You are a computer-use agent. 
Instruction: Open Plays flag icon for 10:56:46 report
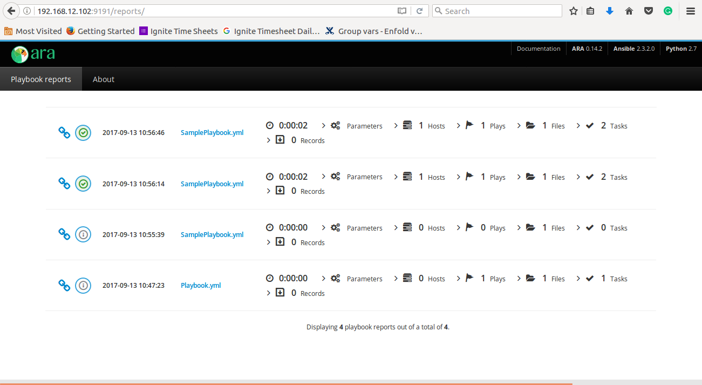coord(469,125)
